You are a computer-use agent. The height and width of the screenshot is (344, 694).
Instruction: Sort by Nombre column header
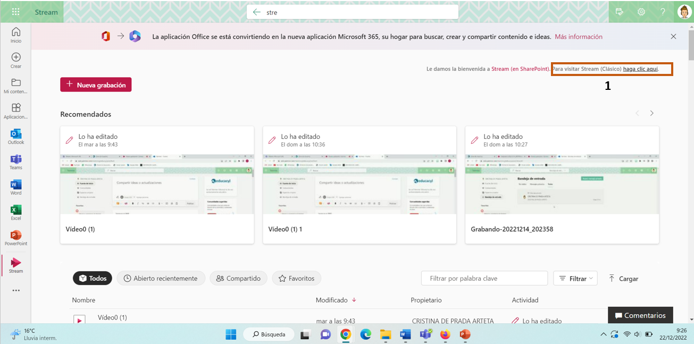pyautogui.click(x=83, y=300)
